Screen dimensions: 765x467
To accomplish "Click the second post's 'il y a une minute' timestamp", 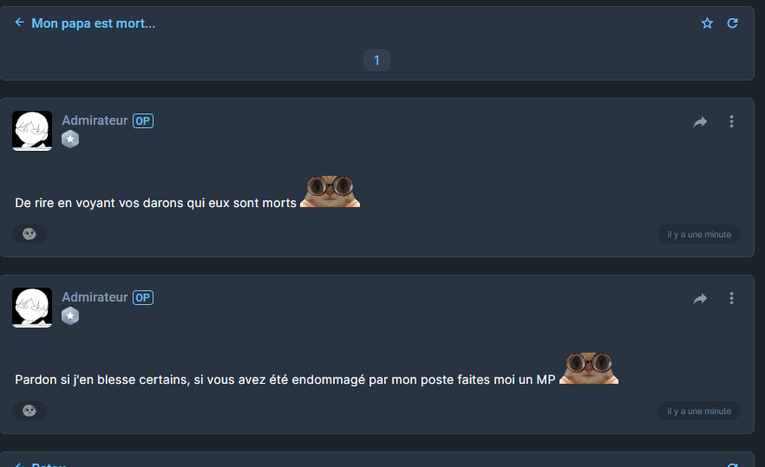I will (699, 412).
